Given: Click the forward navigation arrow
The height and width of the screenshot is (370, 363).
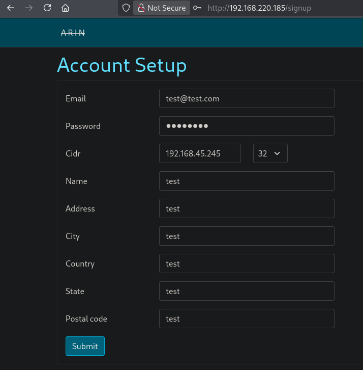Looking at the screenshot, I should click(29, 8).
